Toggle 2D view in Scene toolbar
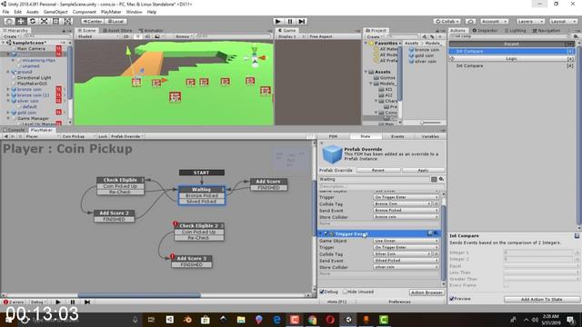This screenshot has width=582, height=327. coord(125,36)
